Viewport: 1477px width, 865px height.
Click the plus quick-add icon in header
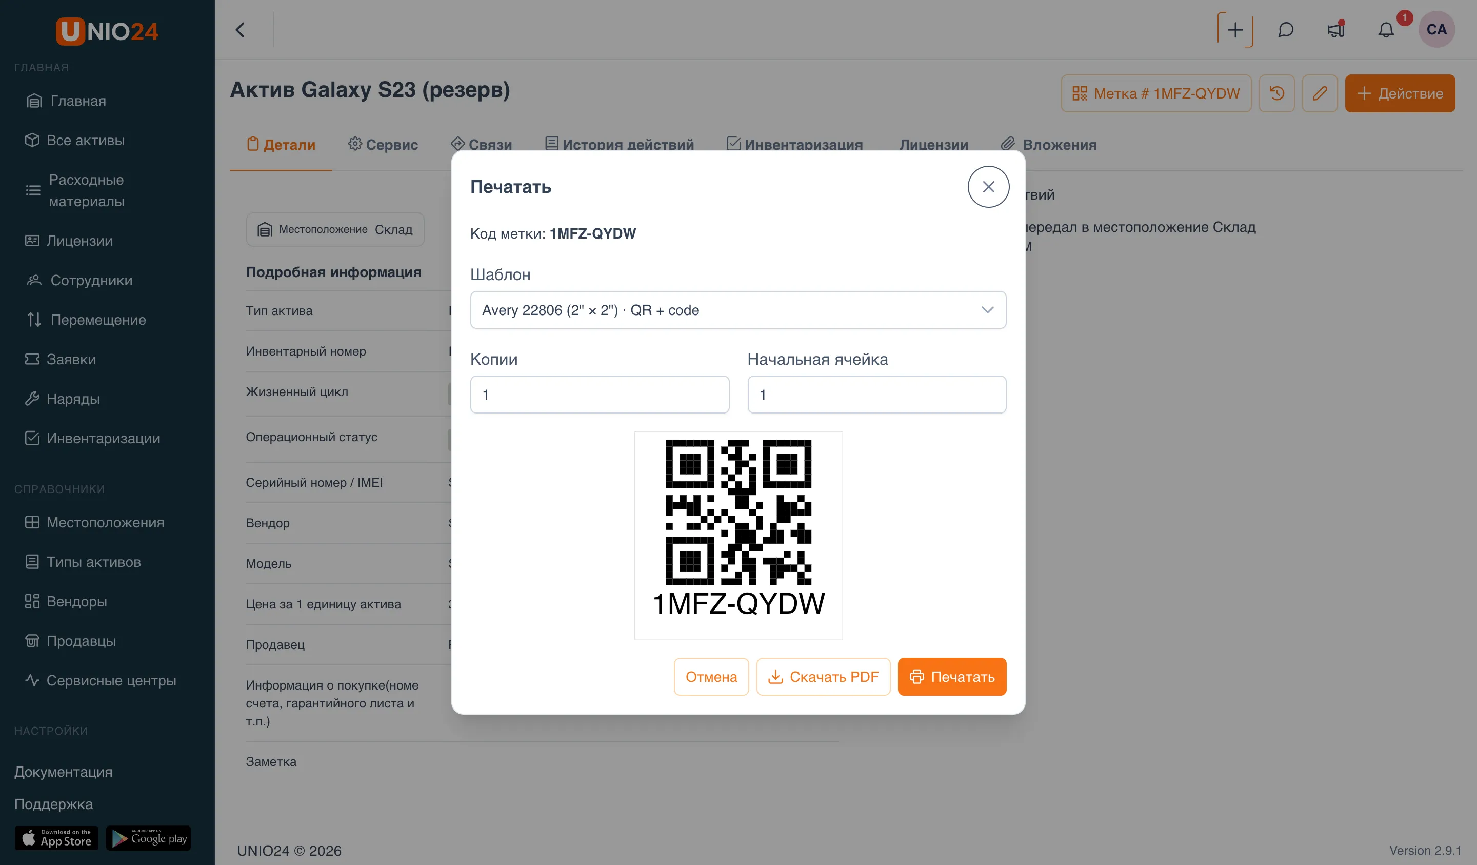[x=1235, y=29]
